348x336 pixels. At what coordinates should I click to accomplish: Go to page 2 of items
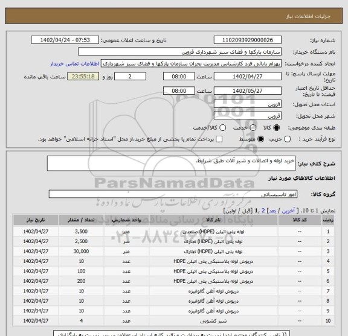click(x=263, y=211)
